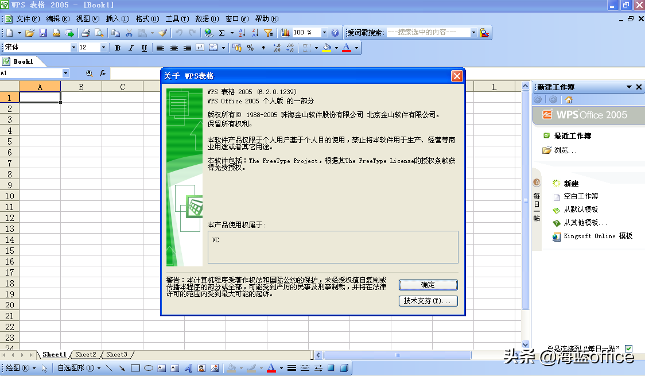Open print preview magnifier icon
This screenshot has width=645, height=376.
(99, 33)
